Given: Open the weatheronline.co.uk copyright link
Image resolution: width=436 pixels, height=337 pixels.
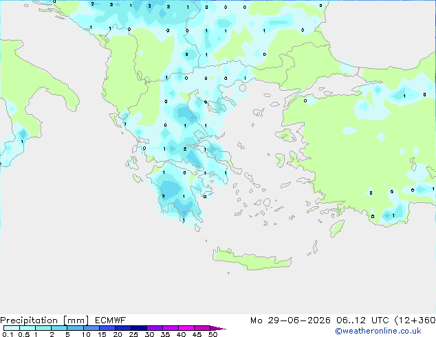Looking at the screenshot, I should [x=378, y=331].
